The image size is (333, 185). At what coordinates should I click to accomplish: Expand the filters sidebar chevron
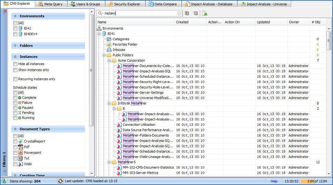click(x=4, y=171)
